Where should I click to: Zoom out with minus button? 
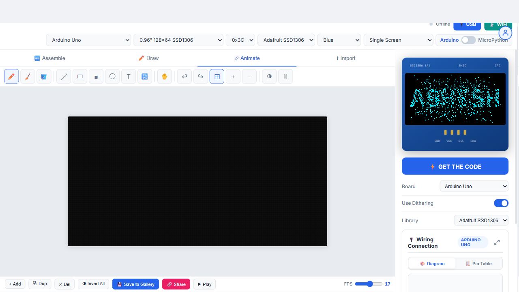pyautogui.click(x=249, y=76)
